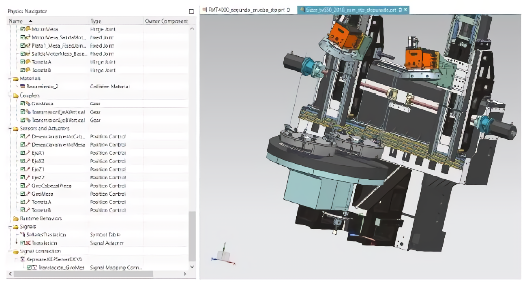Collapse the Materials folder node
The height and width of the screenshot is (286, 527).
10,79
